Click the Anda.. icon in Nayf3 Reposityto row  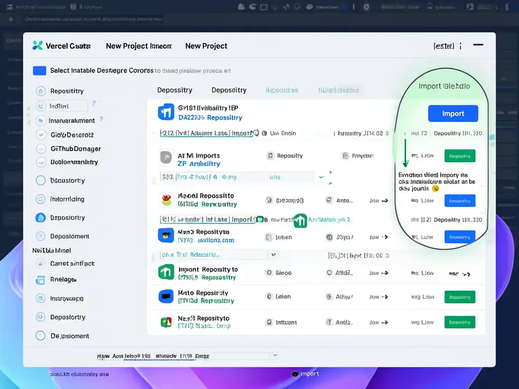coord(329,322)
